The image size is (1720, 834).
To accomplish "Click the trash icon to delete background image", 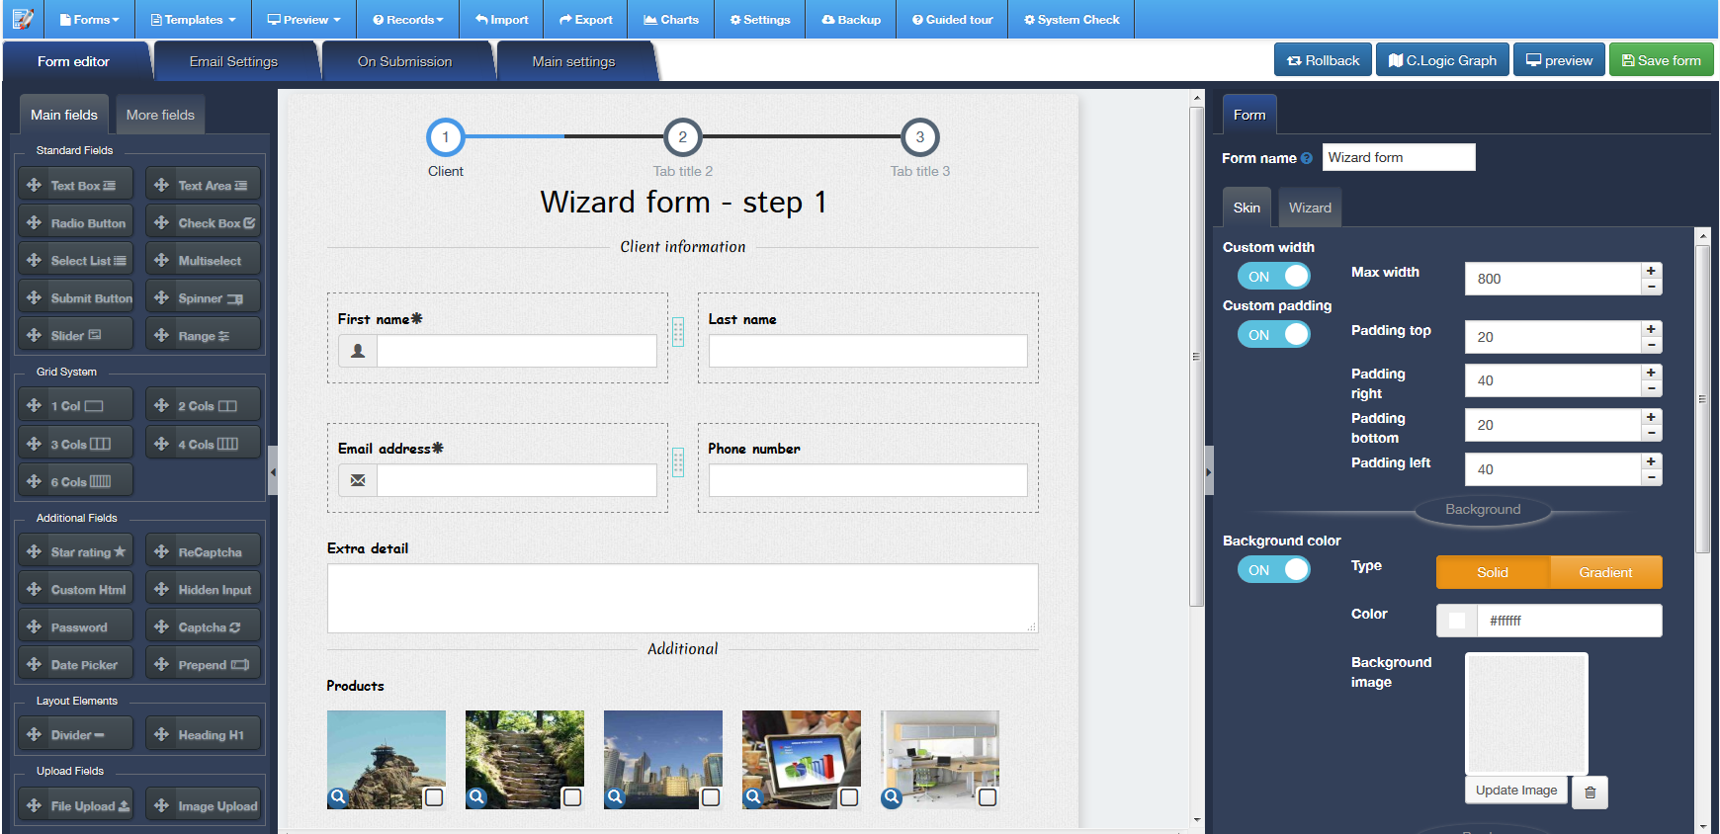I will [x=1591, y=792].
